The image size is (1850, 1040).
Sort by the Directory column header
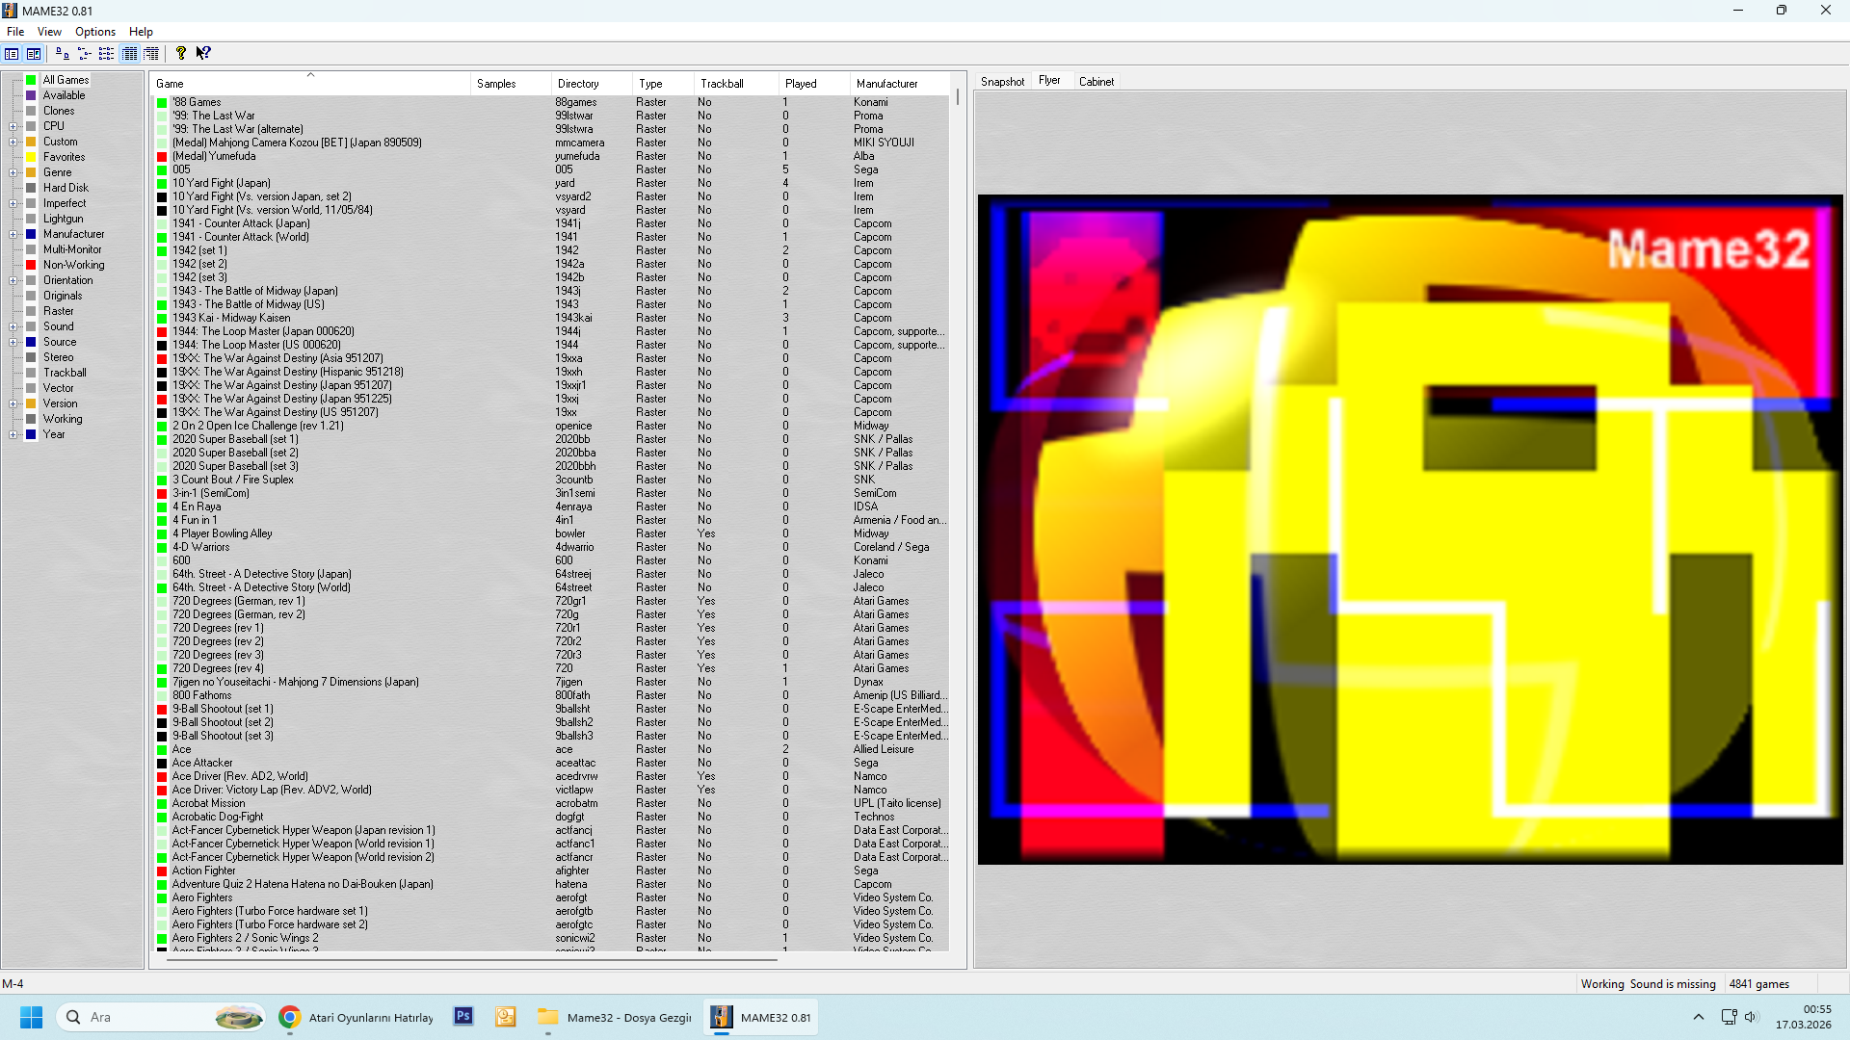point(592,84)
